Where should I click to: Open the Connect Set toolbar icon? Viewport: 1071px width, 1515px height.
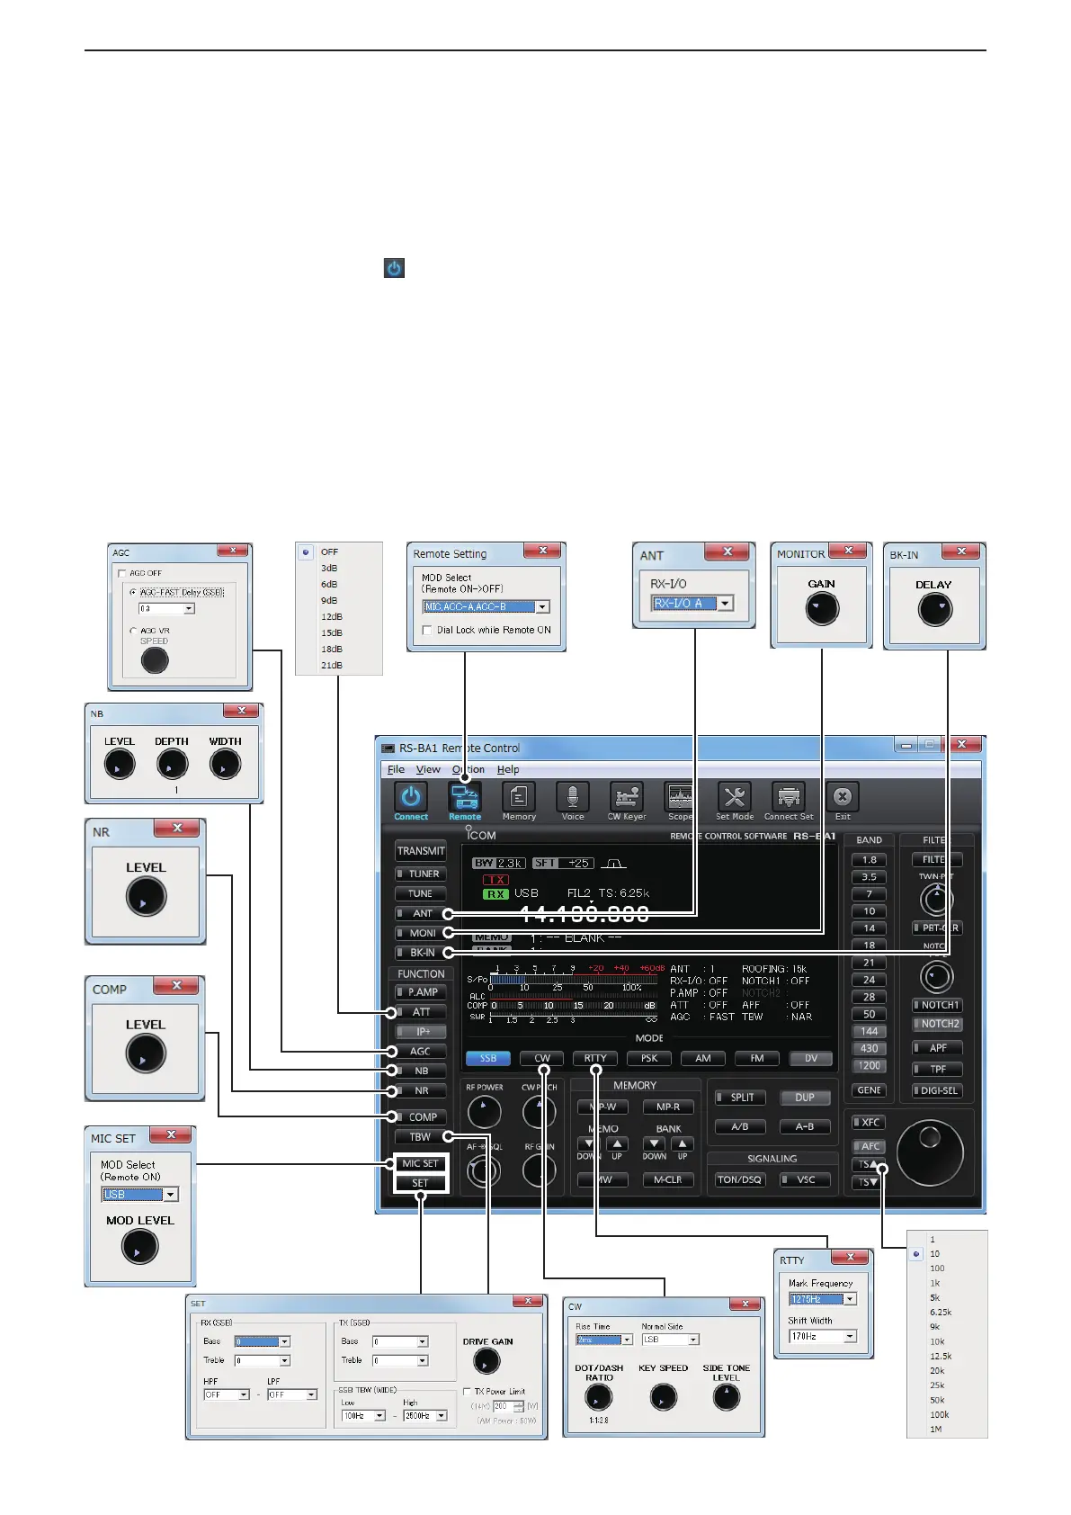(x=789, y=797)
